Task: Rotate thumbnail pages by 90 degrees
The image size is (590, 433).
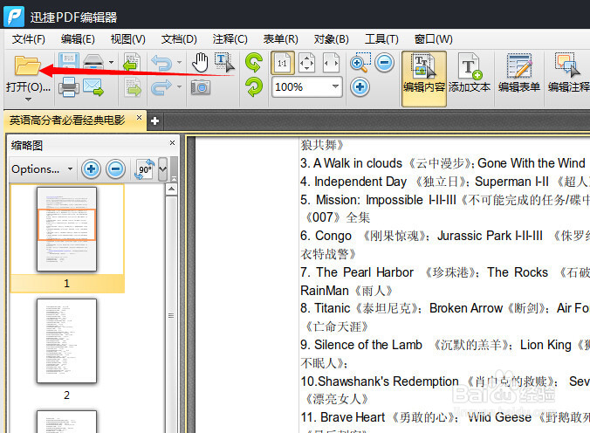Action: [145, 169]
